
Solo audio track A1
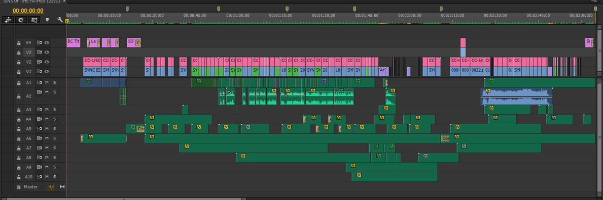click(55, 82)
